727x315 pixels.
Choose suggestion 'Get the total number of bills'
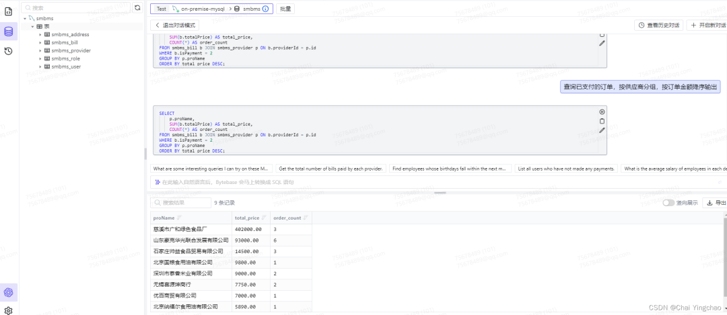pos(331,169)
